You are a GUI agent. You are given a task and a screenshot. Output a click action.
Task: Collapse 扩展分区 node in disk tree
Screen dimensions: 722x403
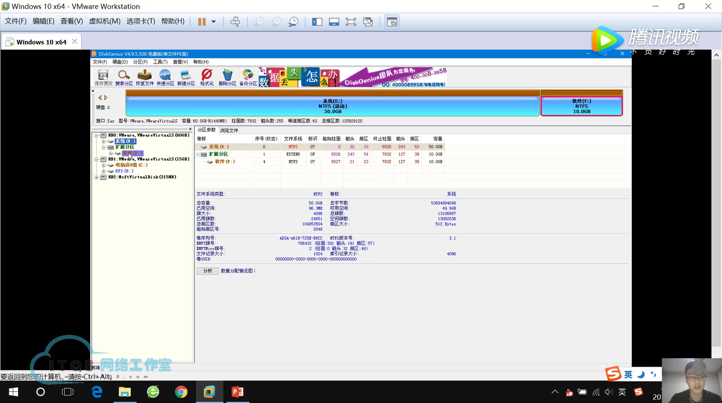click(103, 147)
